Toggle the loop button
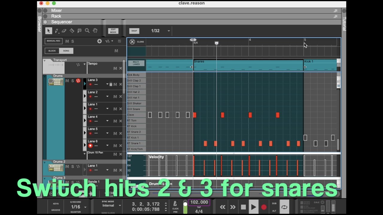 284,207
